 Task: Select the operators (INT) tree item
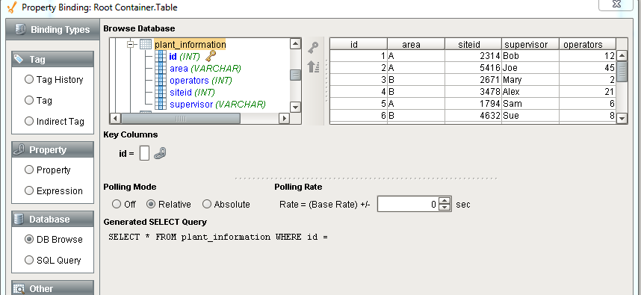click(201, 81)
